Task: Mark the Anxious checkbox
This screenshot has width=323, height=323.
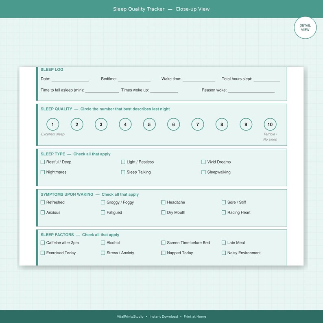Action: tap(43, 212)
